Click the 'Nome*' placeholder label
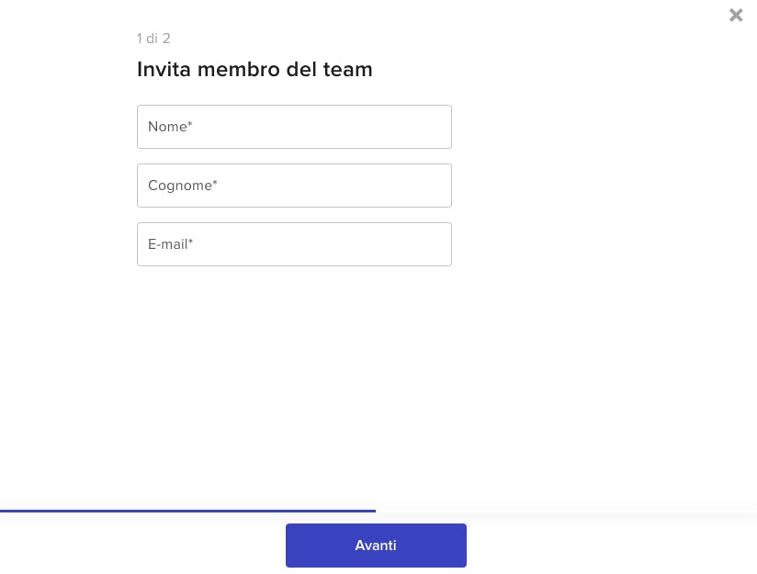This screenshot has width=757, height=574. [x=170, y=127]
